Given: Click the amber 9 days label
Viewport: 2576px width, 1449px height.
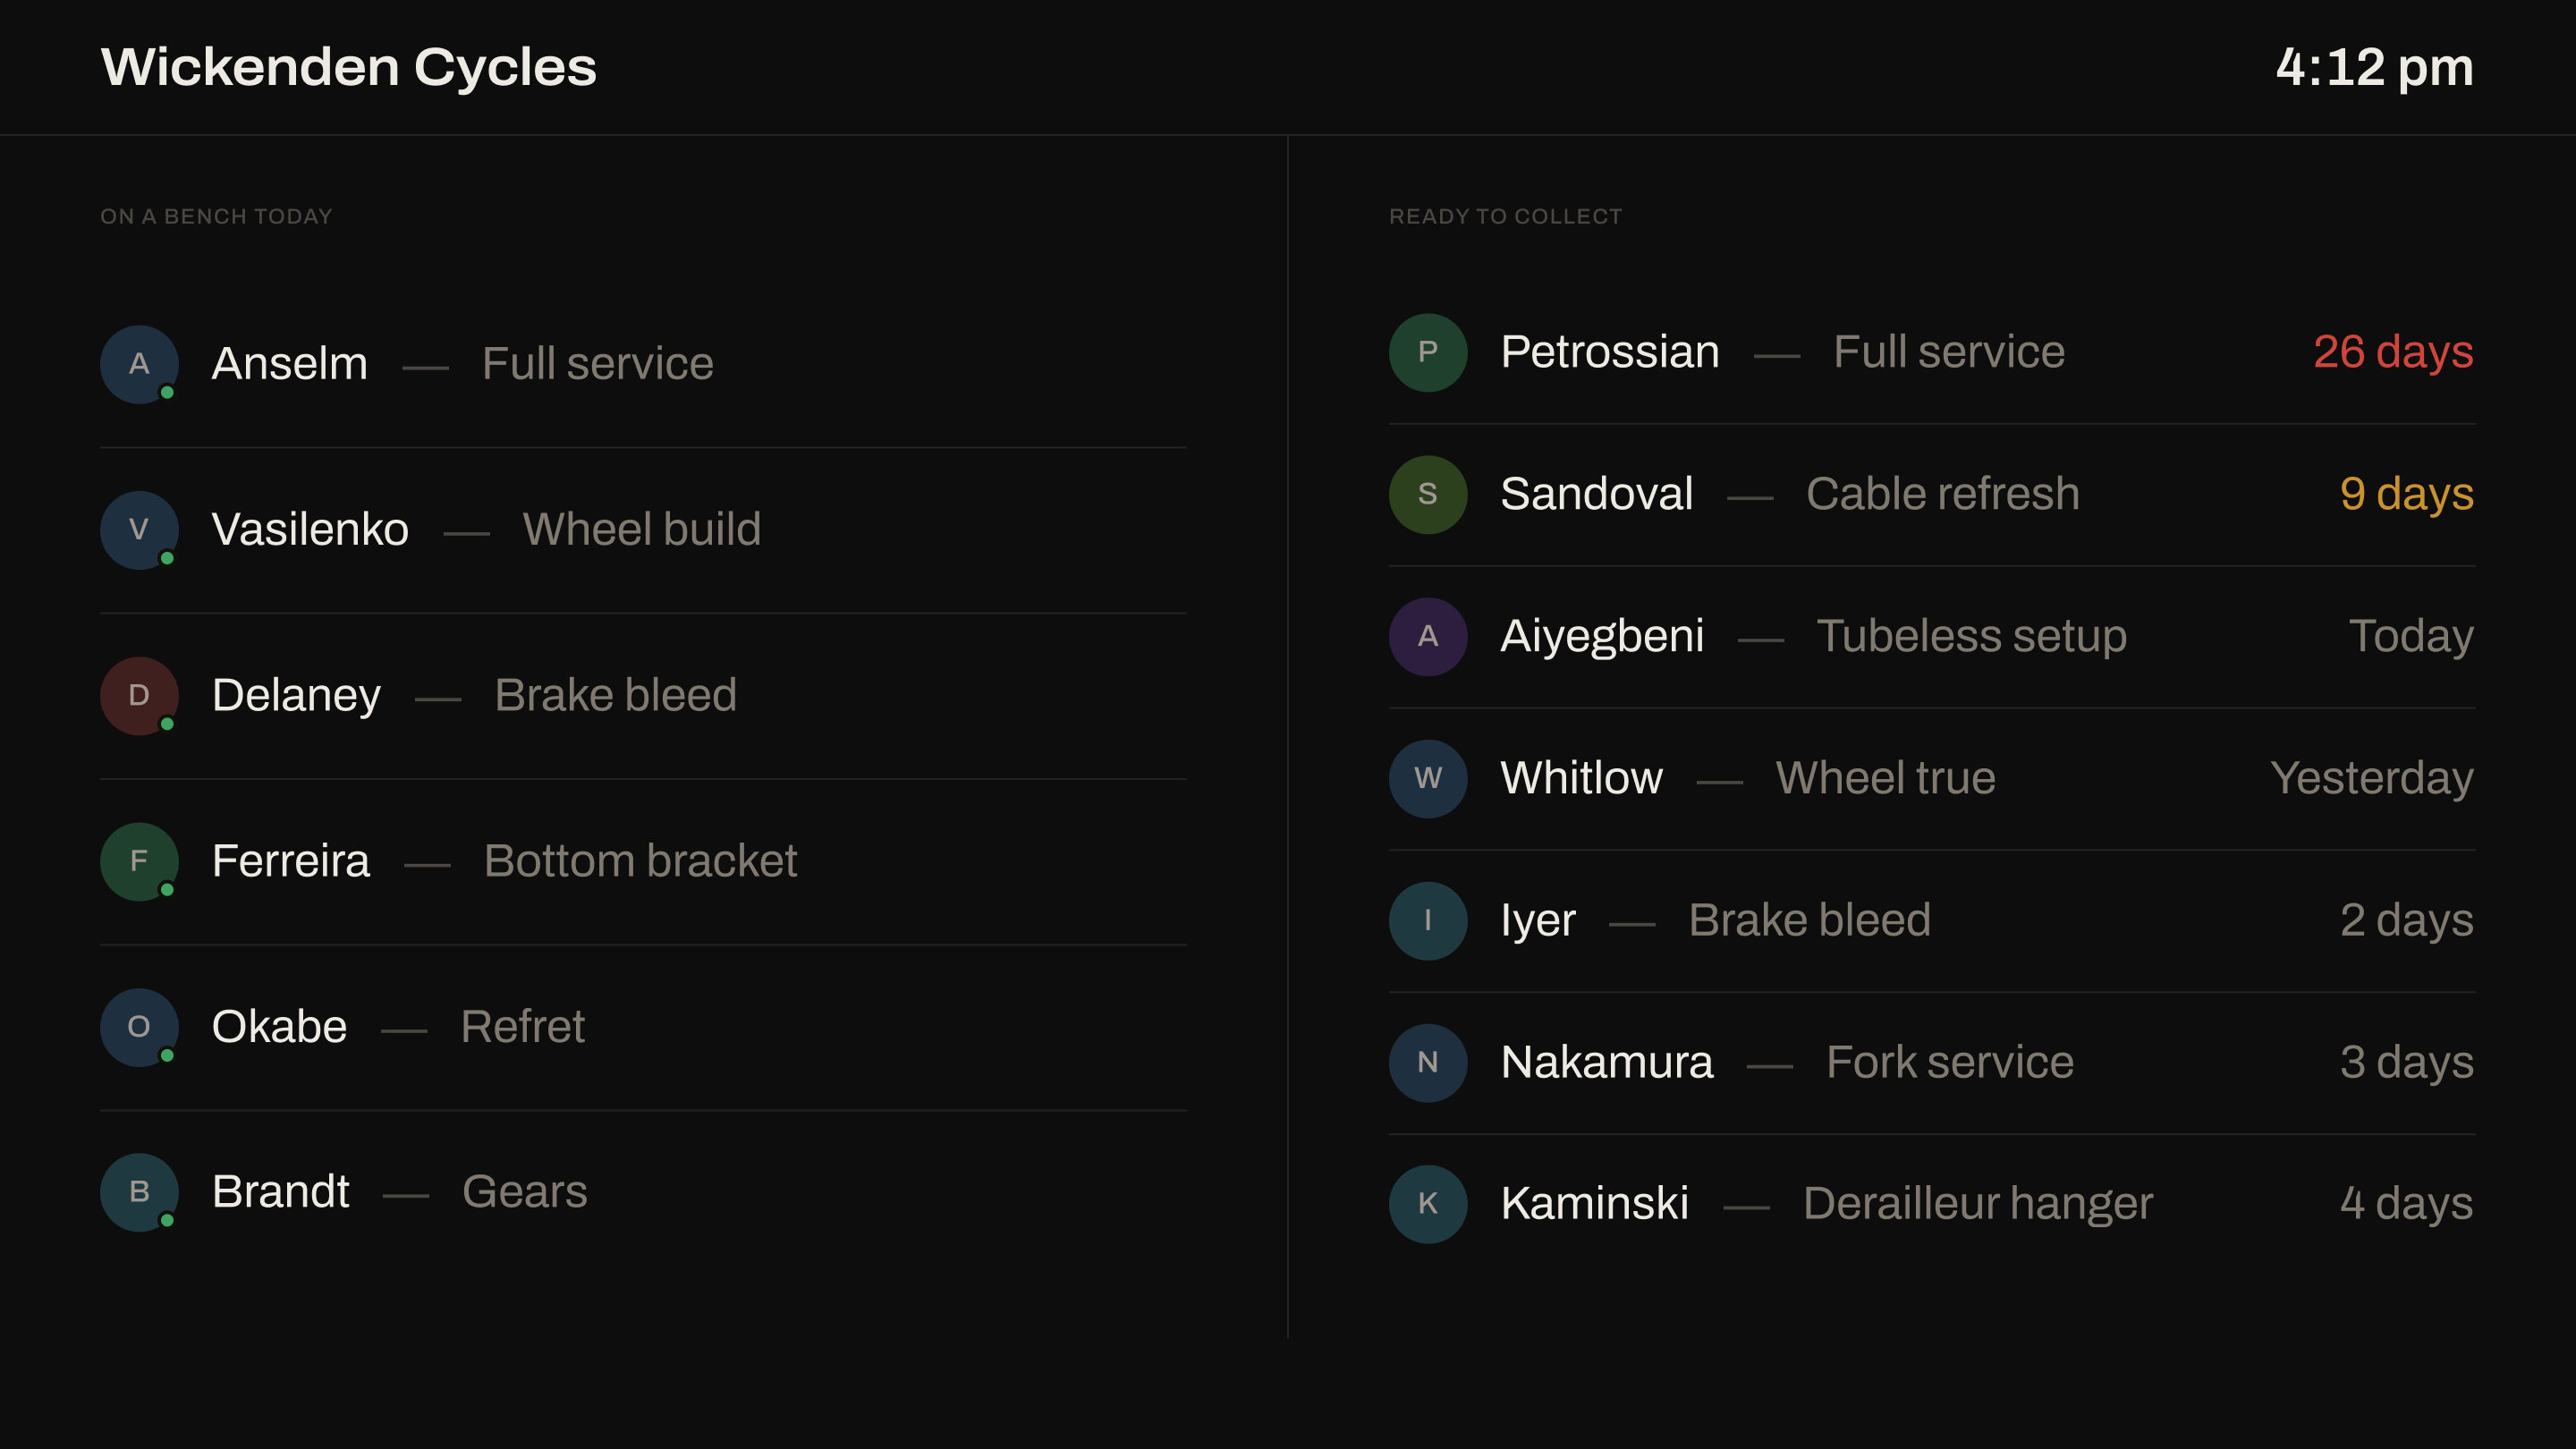Looking at the screenshot, I should [x=2406, y=494].
